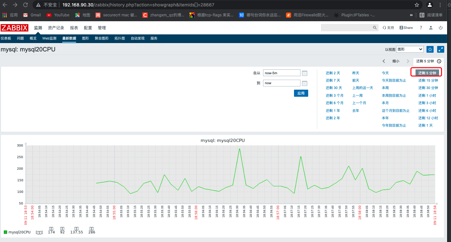Image resolution: width=451 pixels, height=242 pixels.
Task: Click the 缩小 zoom out button
Action: [396, 61]
